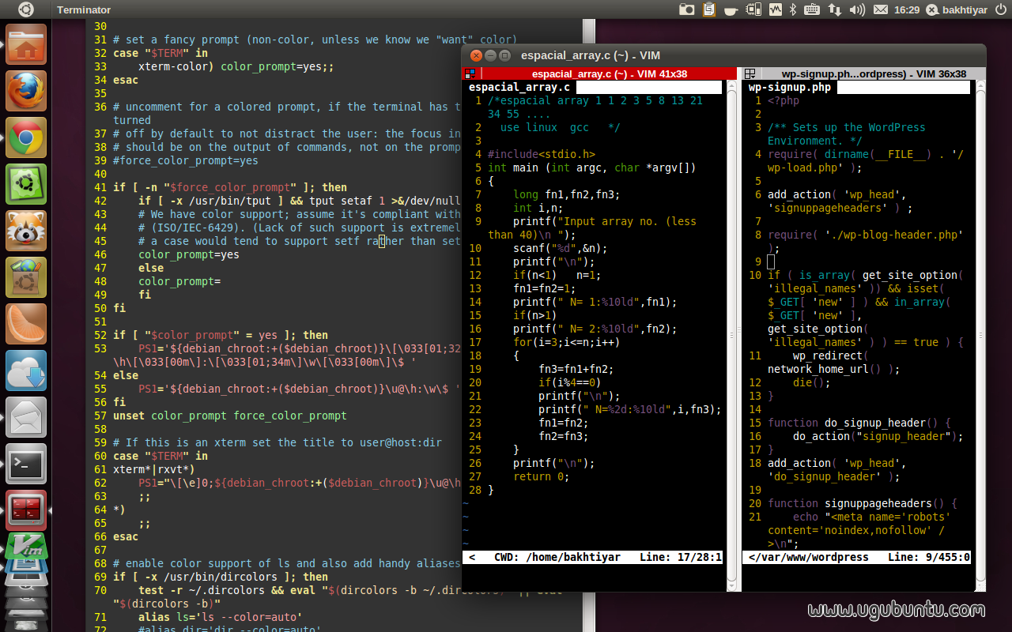Open the keyboard layout indicator
The height and width of the screenshot is (632, 1012).
pyautogui.click(x=812, y=9)
